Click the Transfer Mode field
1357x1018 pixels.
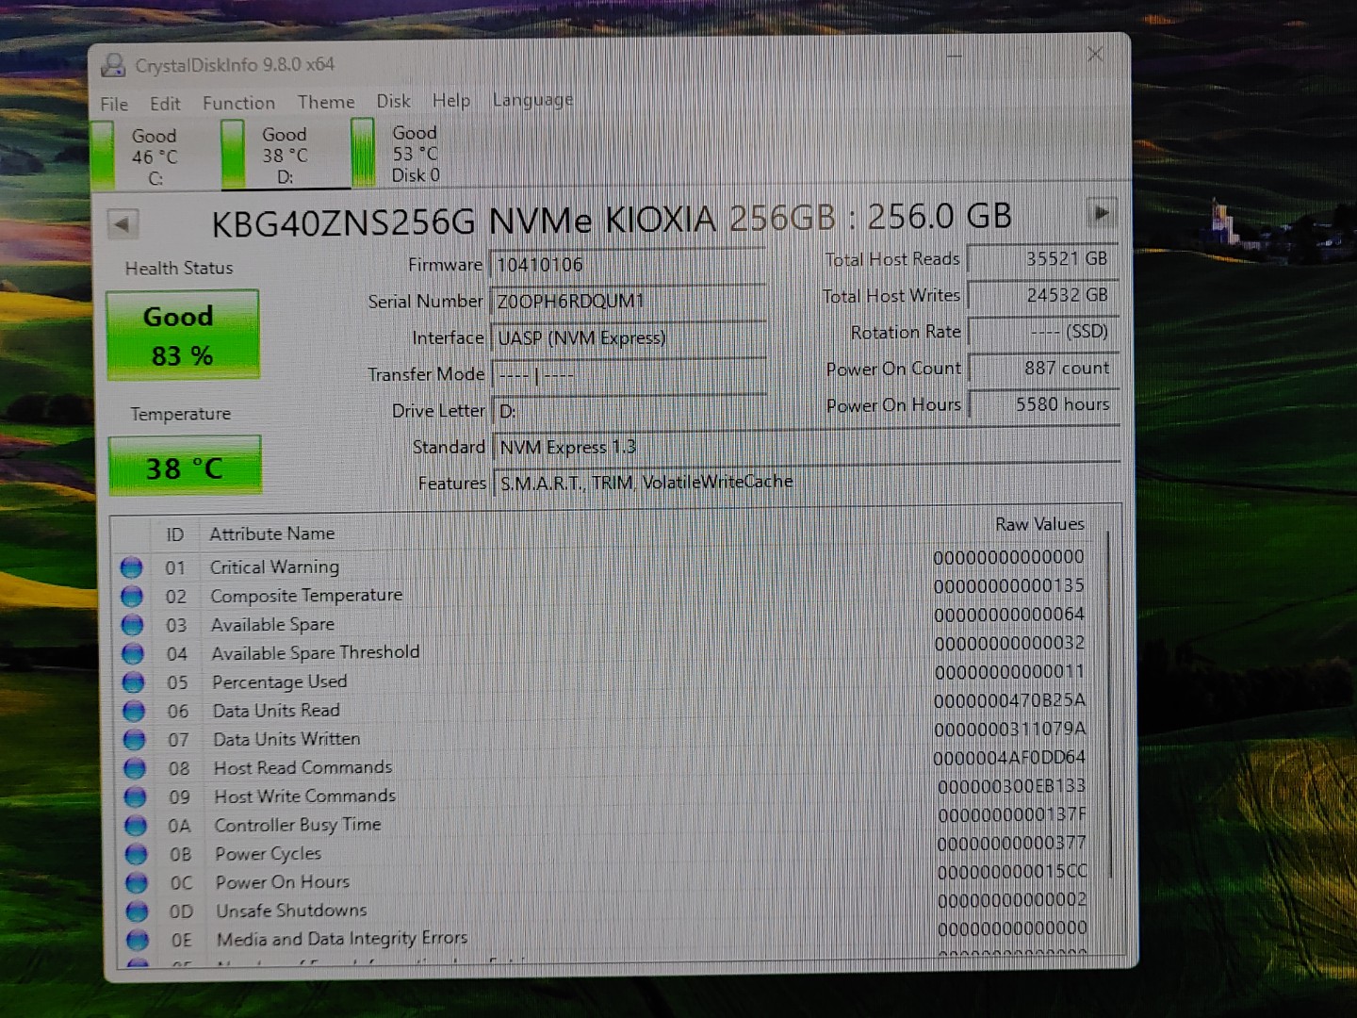coord(629,375)
